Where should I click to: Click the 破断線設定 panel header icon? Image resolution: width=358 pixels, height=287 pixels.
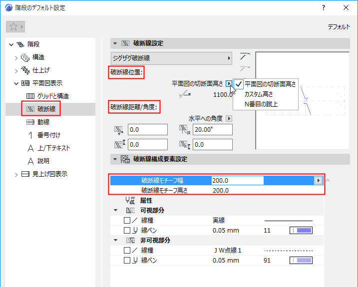(125, 43)
